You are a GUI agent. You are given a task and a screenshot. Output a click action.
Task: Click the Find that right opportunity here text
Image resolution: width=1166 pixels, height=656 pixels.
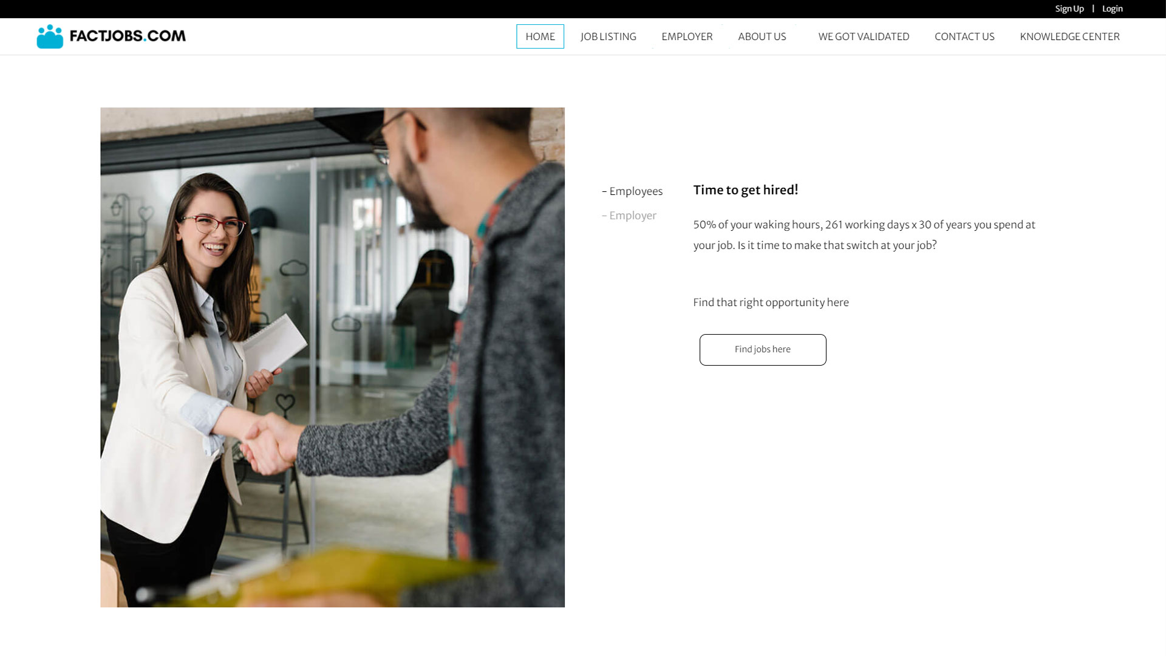coord(771,302)
